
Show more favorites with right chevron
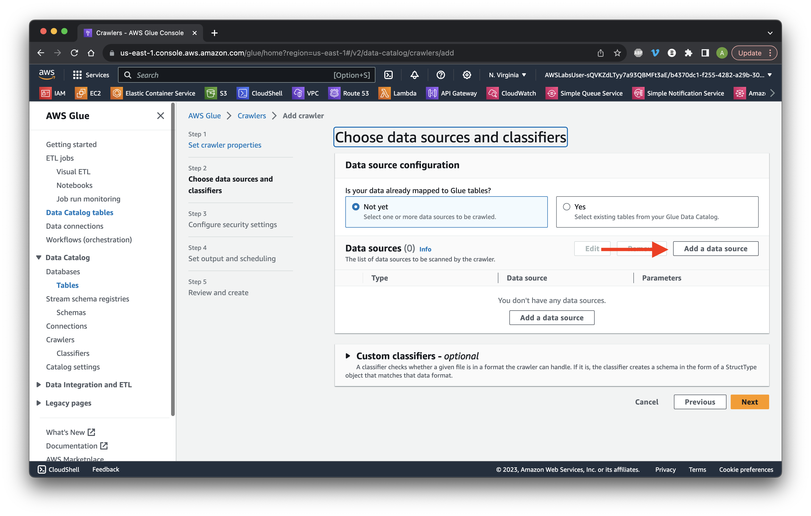pyautogui.click(x=772, y=93)
